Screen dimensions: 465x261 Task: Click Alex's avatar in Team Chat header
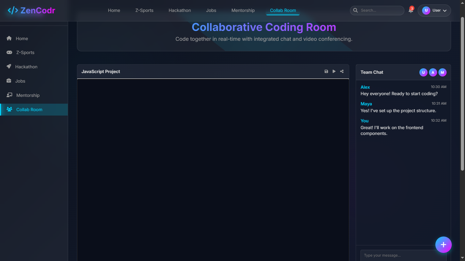tap(433, 72)
